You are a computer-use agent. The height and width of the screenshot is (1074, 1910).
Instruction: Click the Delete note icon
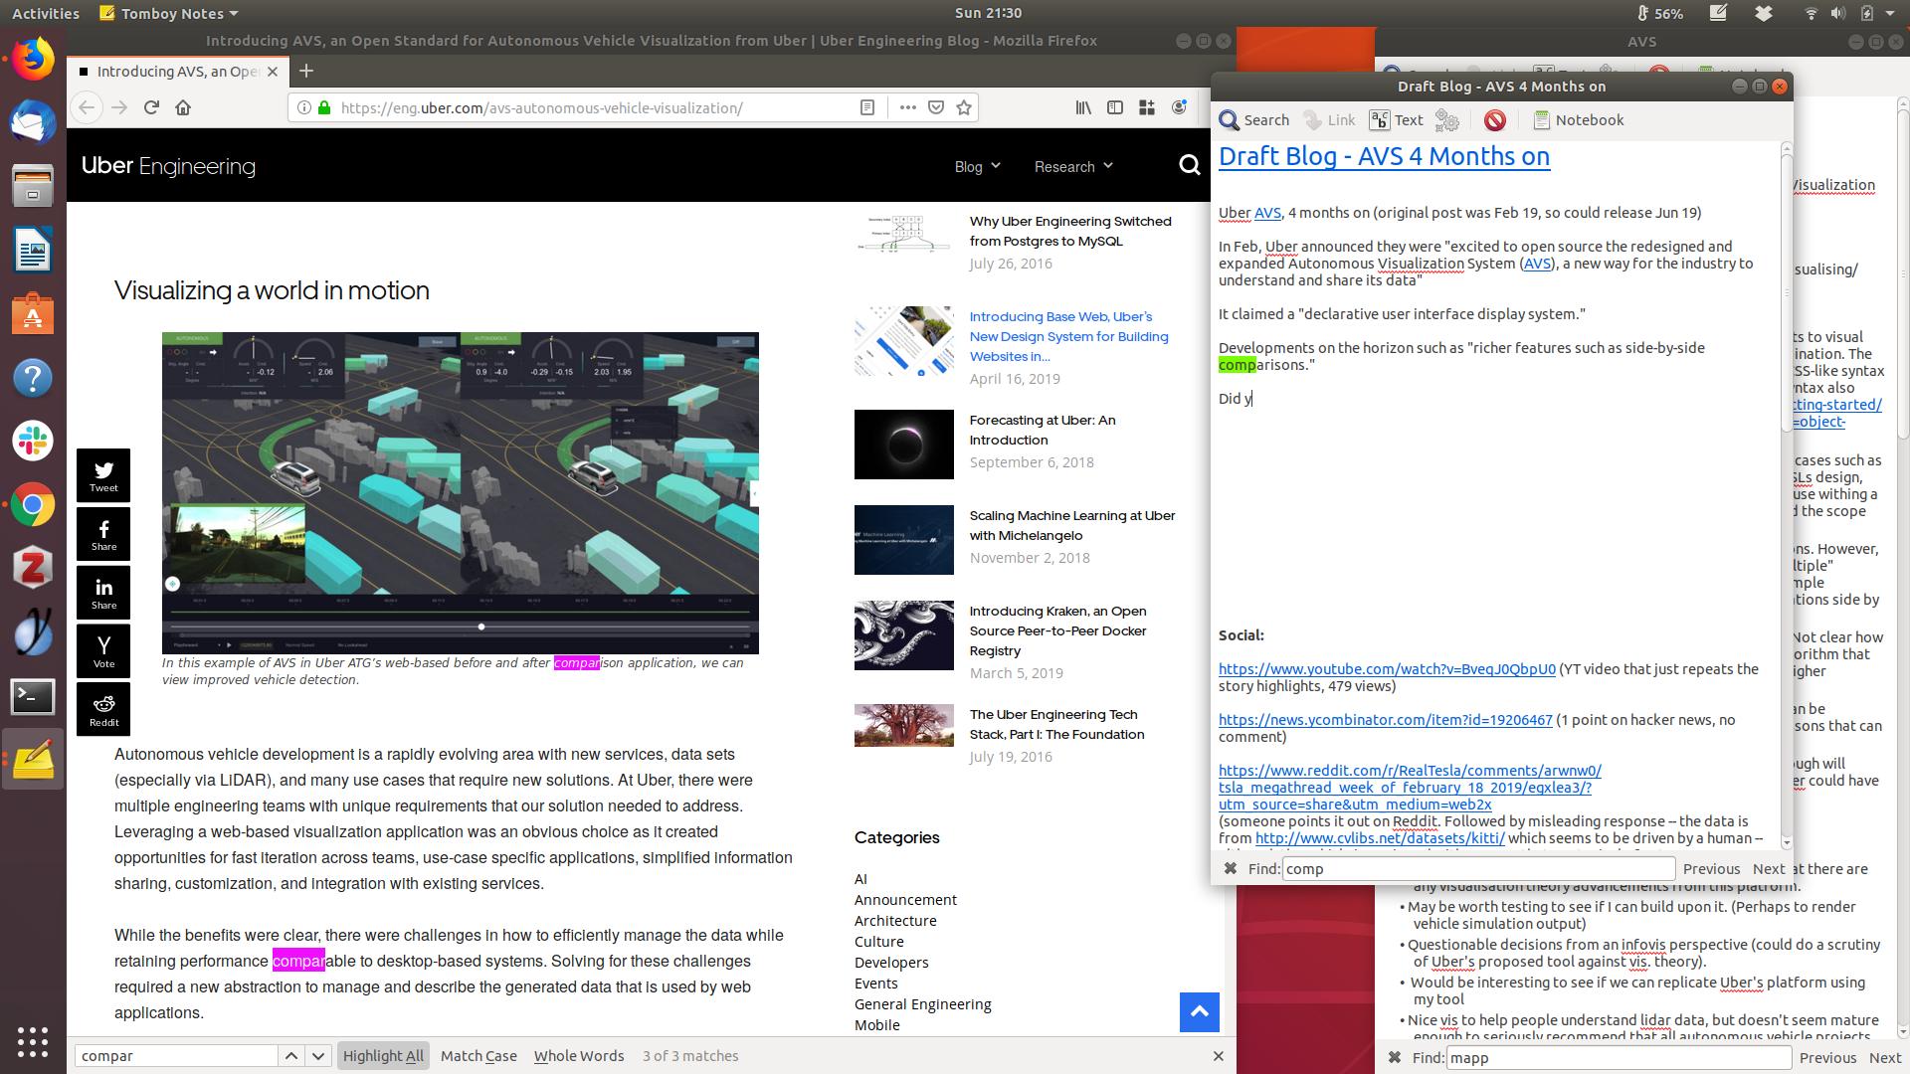tap(1494, 120)
